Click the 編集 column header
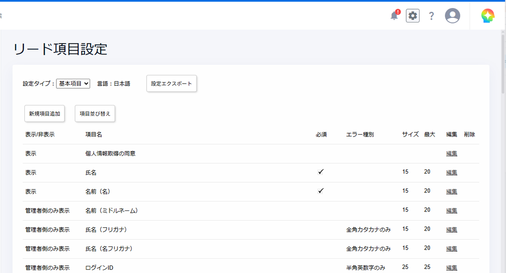Screen dimensions: 506x273 (452, 135)
